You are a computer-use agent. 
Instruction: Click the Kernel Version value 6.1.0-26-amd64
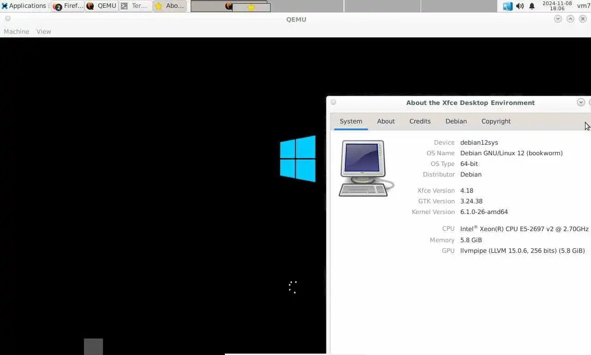pyautogui.click(x=484, y=212)
